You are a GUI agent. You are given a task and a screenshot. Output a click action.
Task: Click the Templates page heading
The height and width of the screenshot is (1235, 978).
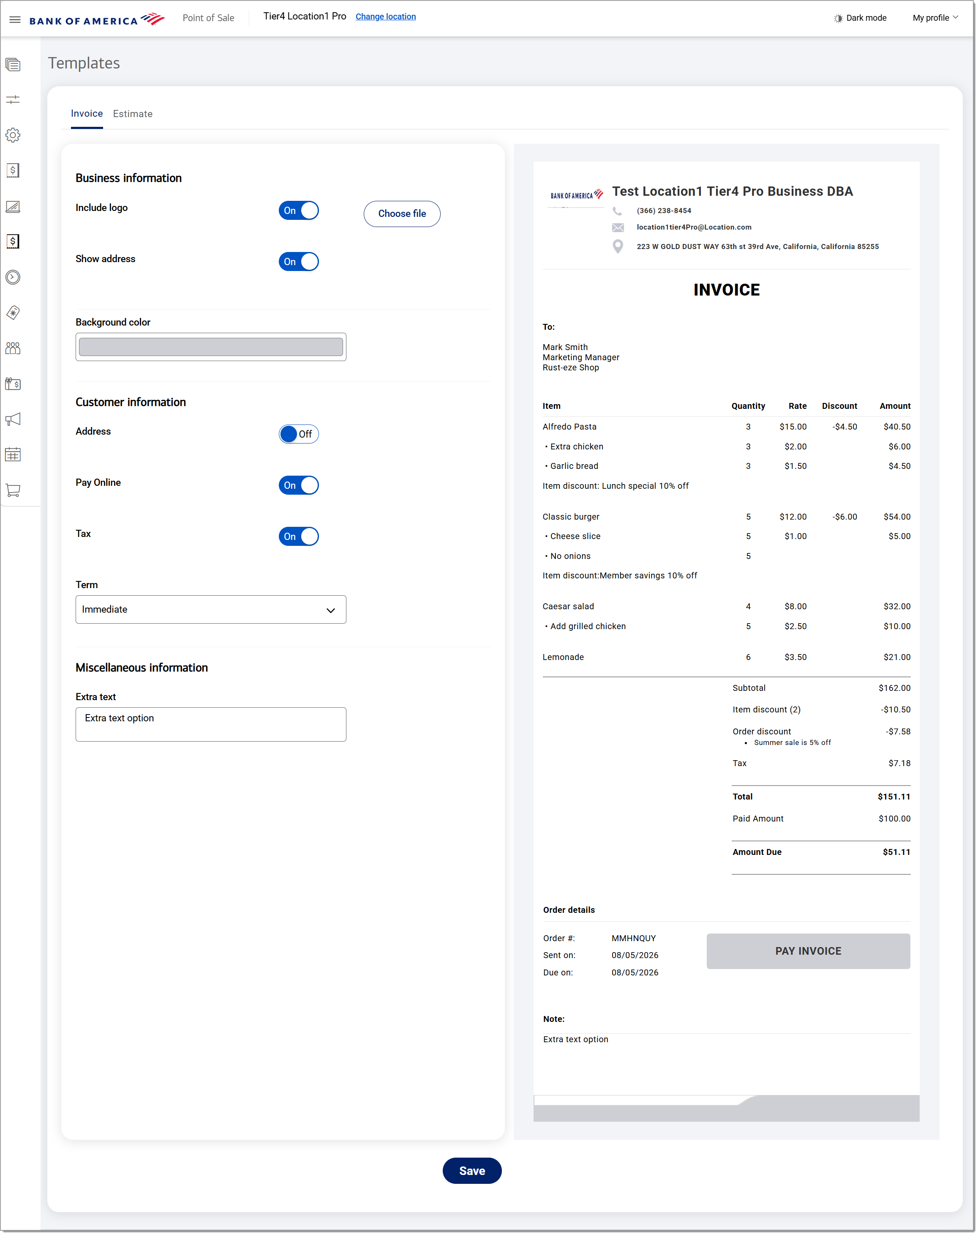pos(84,63)
